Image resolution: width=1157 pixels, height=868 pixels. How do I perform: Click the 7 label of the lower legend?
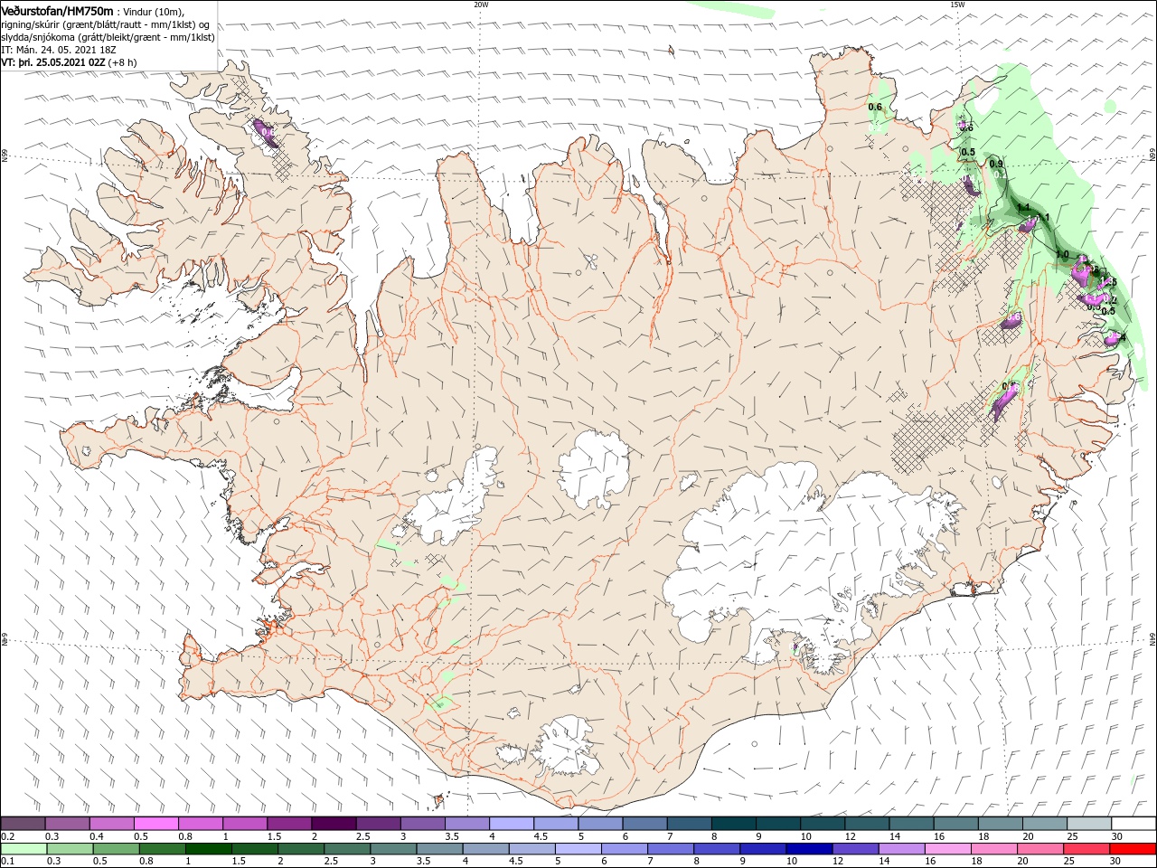pyautogui.click(x=651, y=861)
